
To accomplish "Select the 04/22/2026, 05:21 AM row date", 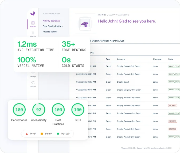I will [86, 74].
